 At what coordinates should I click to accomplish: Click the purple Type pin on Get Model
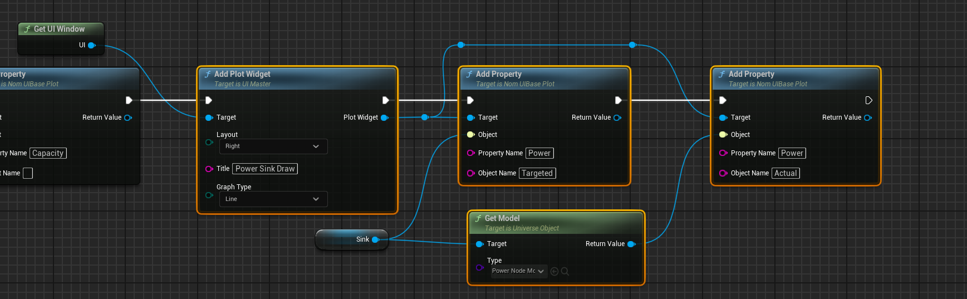[479, 268]
